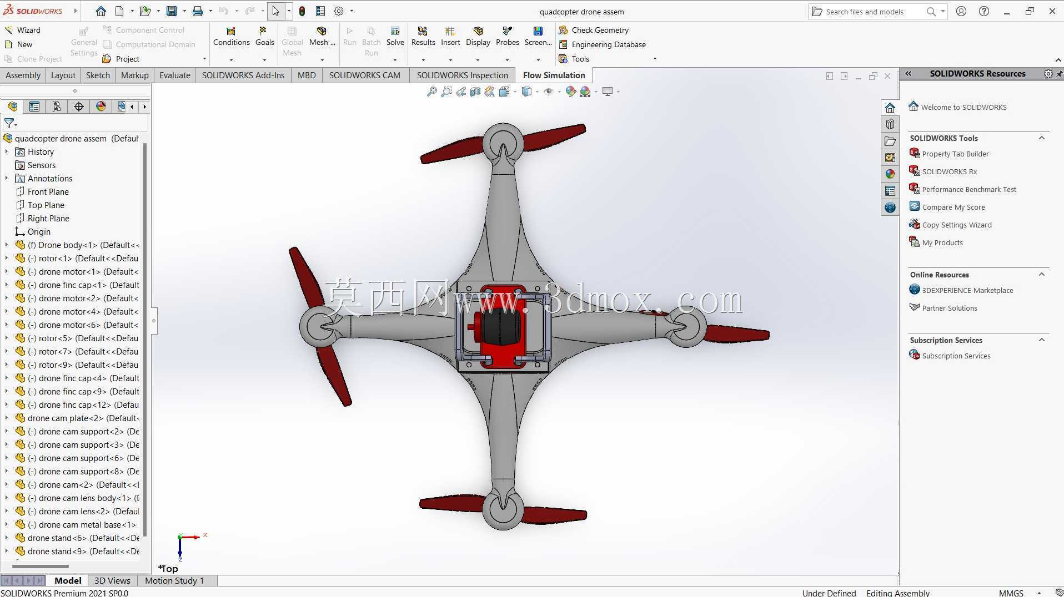Open Results dropdown arrow
Screen dimensions: 1064x597
pyautogui.click(x=423, y=59)
